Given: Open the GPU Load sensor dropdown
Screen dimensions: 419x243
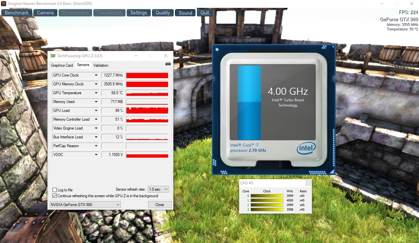Looking at the screenshot, I should (x=96, y=111).
